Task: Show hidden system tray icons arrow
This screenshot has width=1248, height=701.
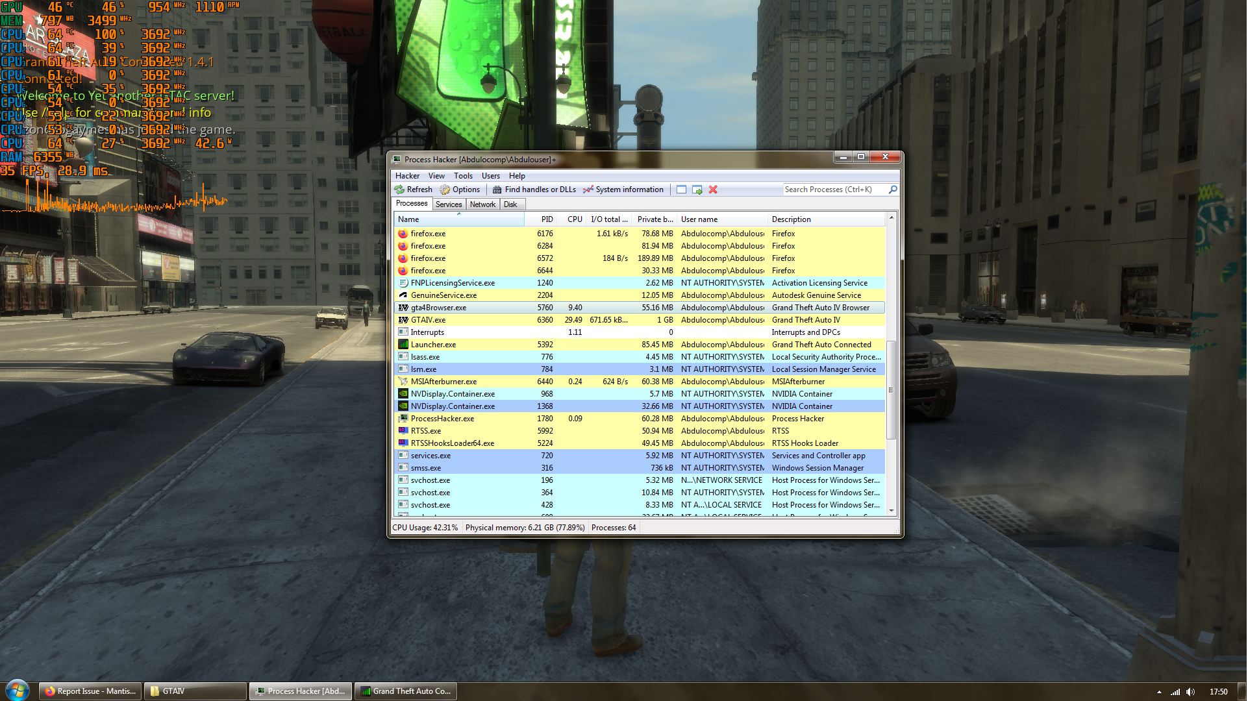Action: (1160, 692)
